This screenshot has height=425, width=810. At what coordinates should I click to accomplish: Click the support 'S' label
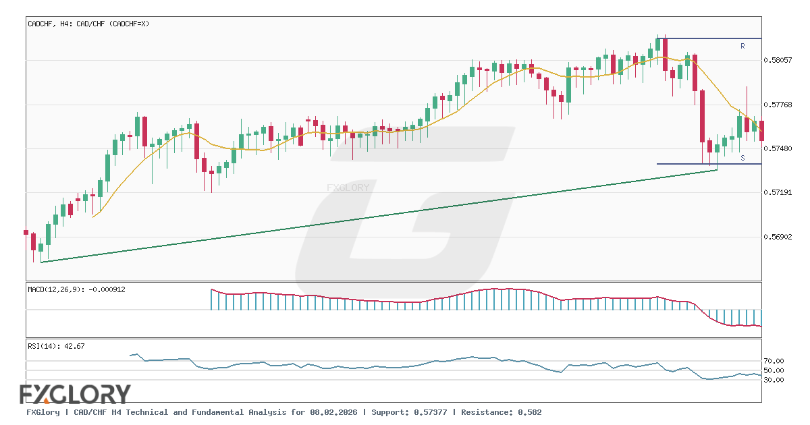coord(742,158)
